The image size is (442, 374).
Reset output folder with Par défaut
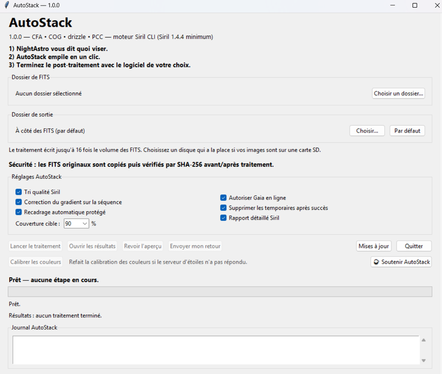click(x=407, y=131)
